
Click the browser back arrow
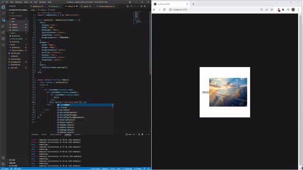(154, 9)
